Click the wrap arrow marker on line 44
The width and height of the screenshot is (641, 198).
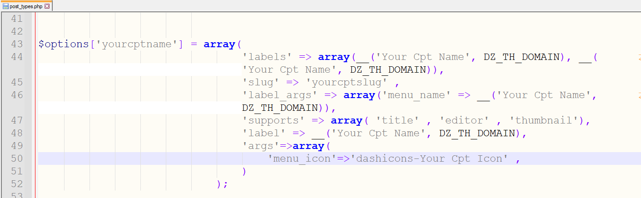tap(639, 57)
